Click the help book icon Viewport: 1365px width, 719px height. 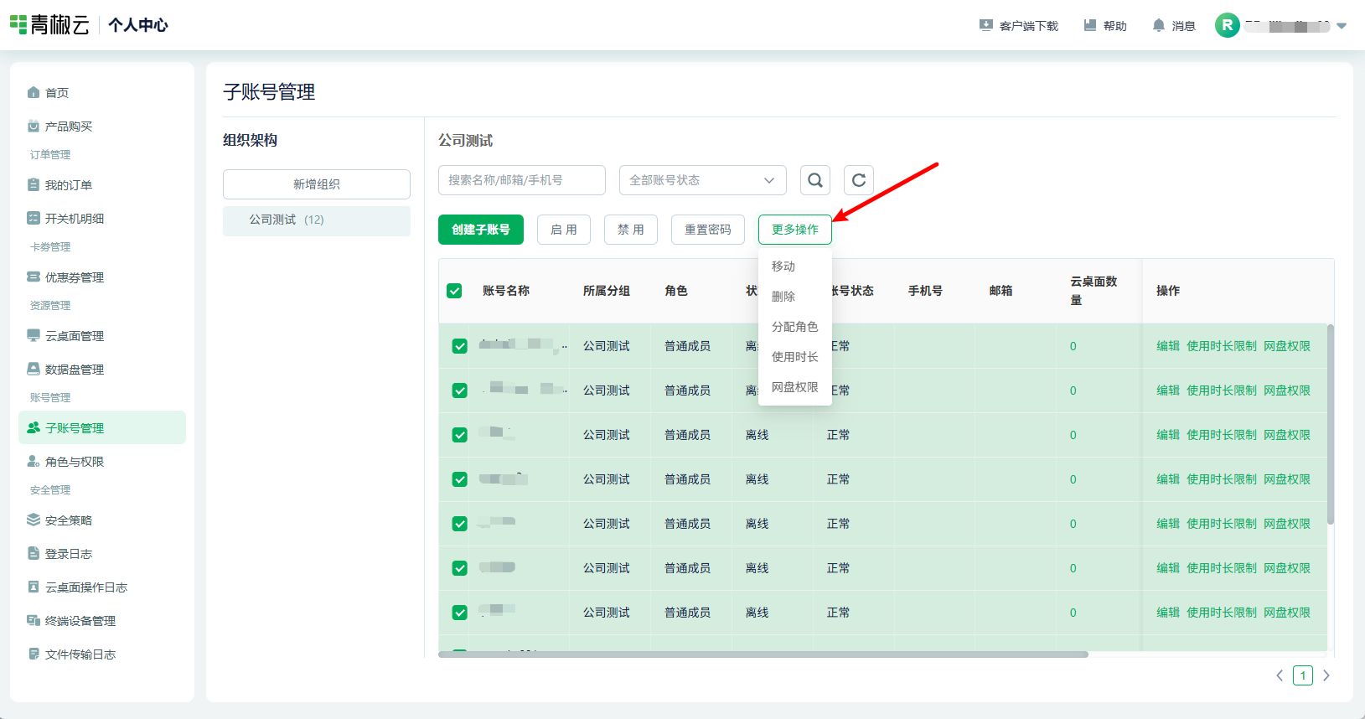point(1090,25)
